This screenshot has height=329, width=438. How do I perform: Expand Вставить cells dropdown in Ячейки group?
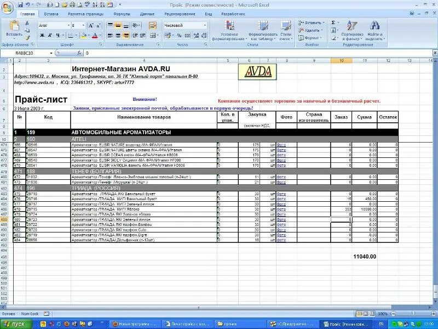[324, 22]
